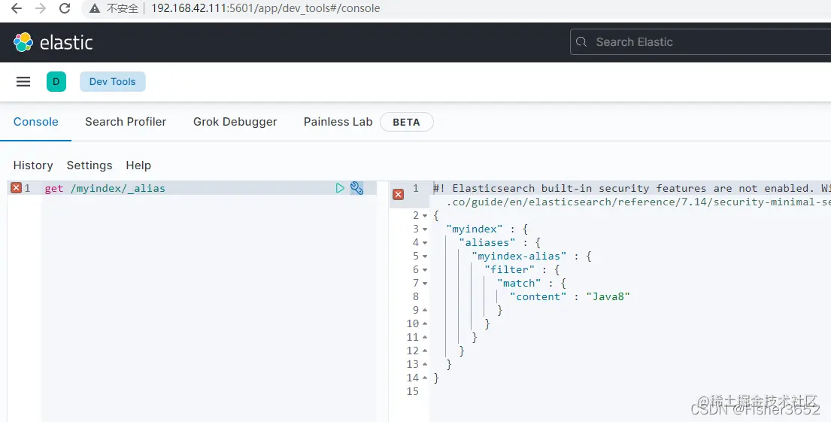Screen dimensions: 831x422
Task: Click the red error marker on editor line 1
Action: click(x=17, y=187)
